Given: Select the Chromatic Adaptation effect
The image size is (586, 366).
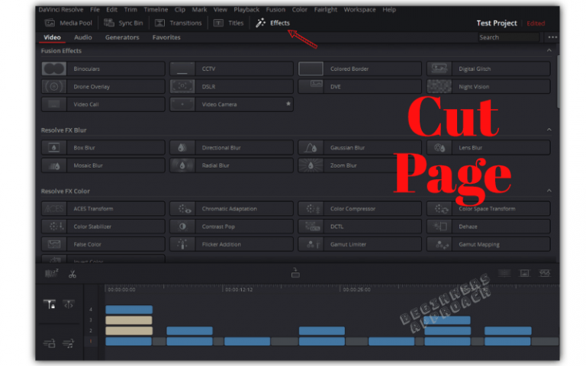Looking at the screenshot, I should pos(231,209).
